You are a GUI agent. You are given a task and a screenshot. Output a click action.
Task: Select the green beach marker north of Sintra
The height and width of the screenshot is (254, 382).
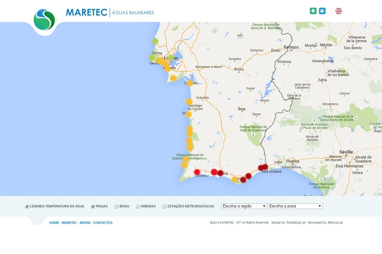(x=155, y=41)
